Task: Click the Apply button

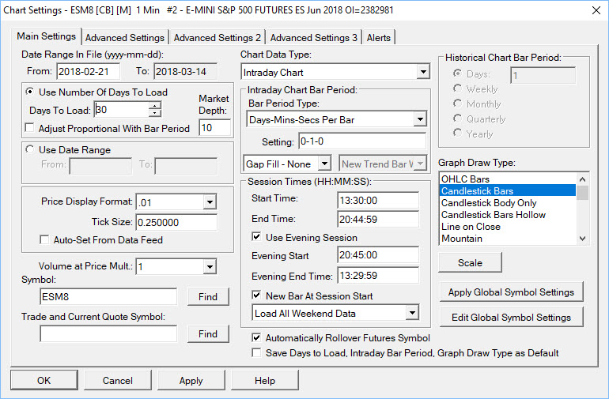Action: [191, 380]
